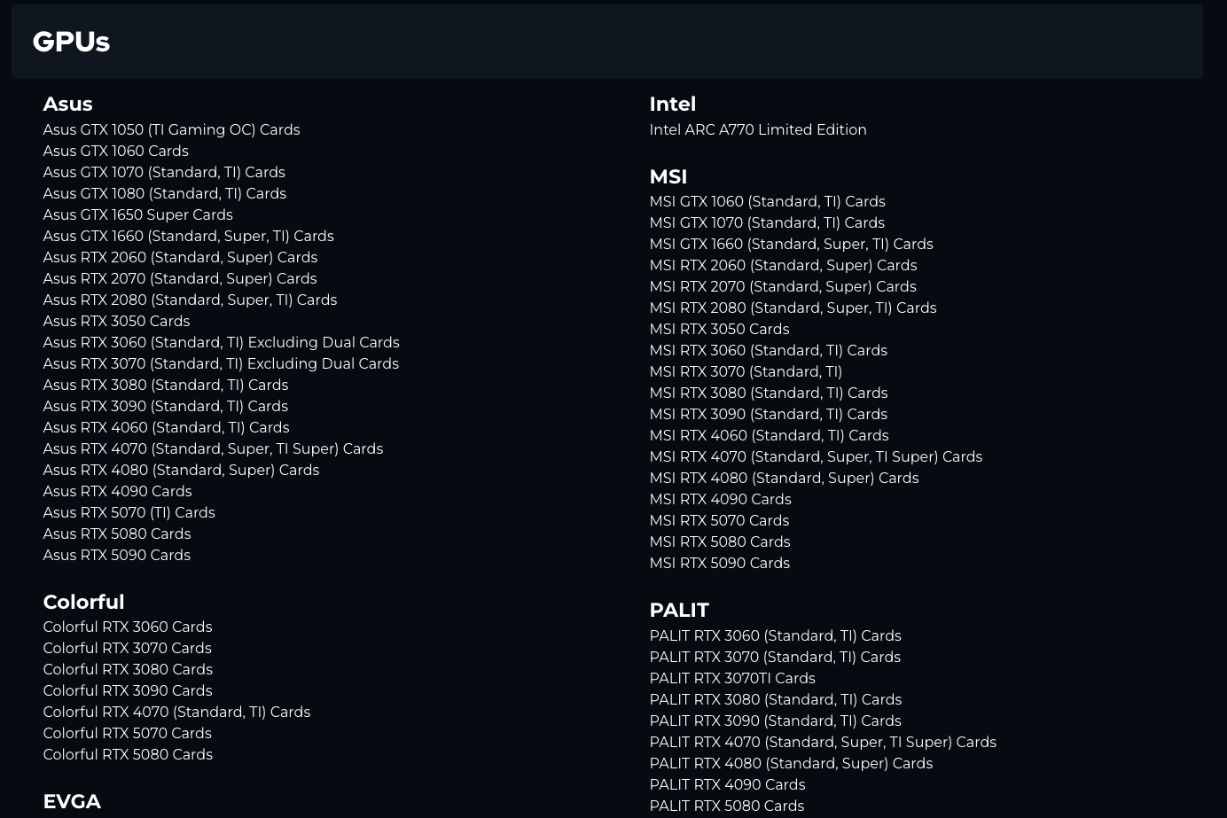Select Colorful RTX 3060 Cards
1227x818 pixels.
[127, 627]
